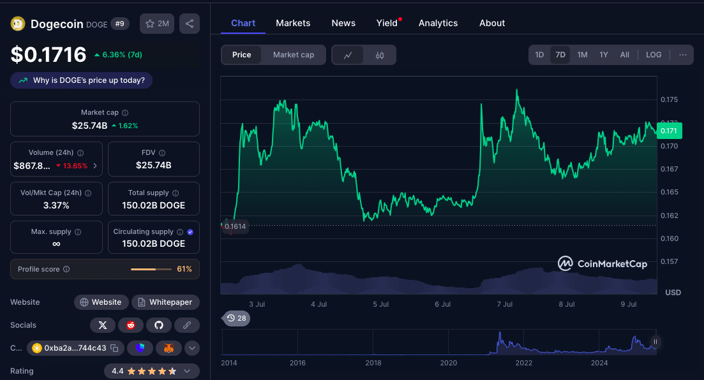704x380 pixels.
Task: Open the Chart tab
Action: [x=243, y=24]
